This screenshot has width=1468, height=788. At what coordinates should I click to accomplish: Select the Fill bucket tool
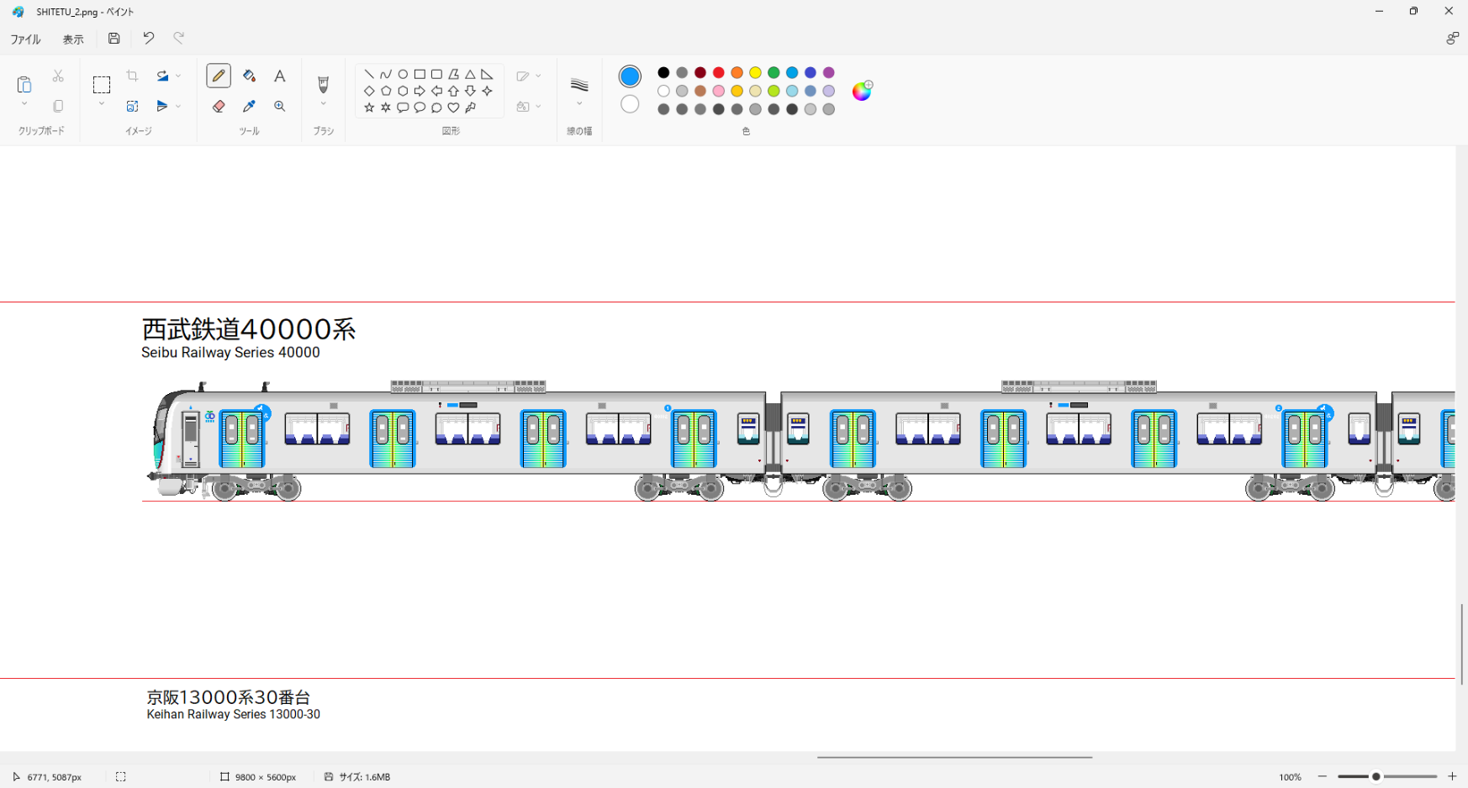(x=249, y=76)
